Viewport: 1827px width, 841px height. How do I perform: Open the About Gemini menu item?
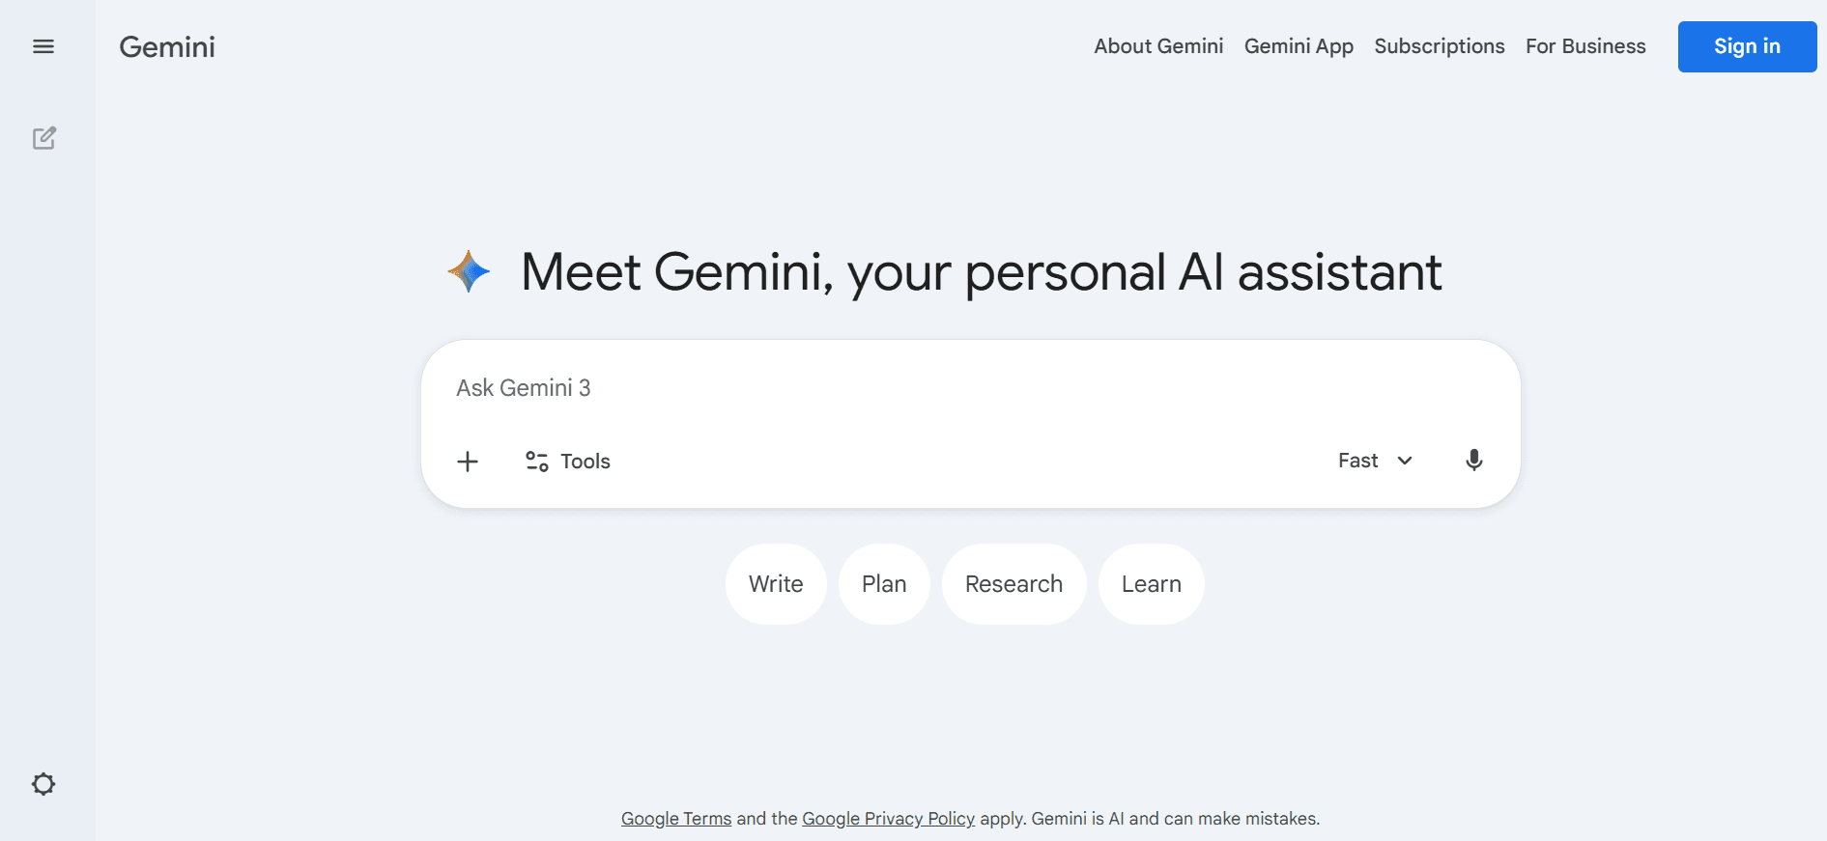pos(1157,45)
